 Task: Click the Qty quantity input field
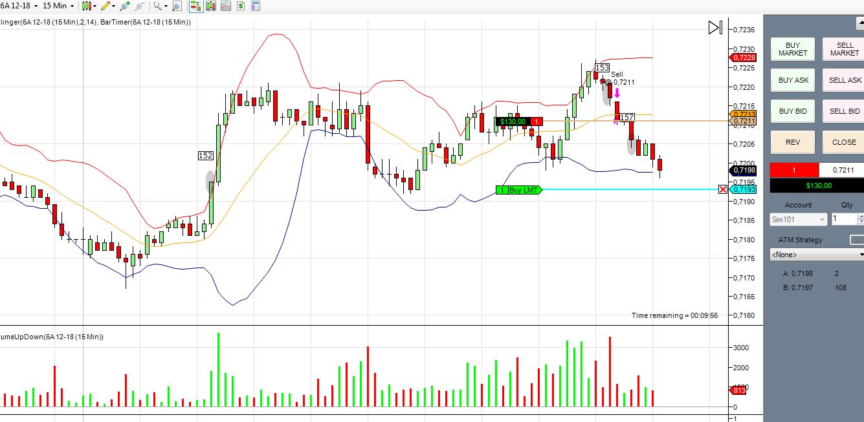(x=844, y=219)
